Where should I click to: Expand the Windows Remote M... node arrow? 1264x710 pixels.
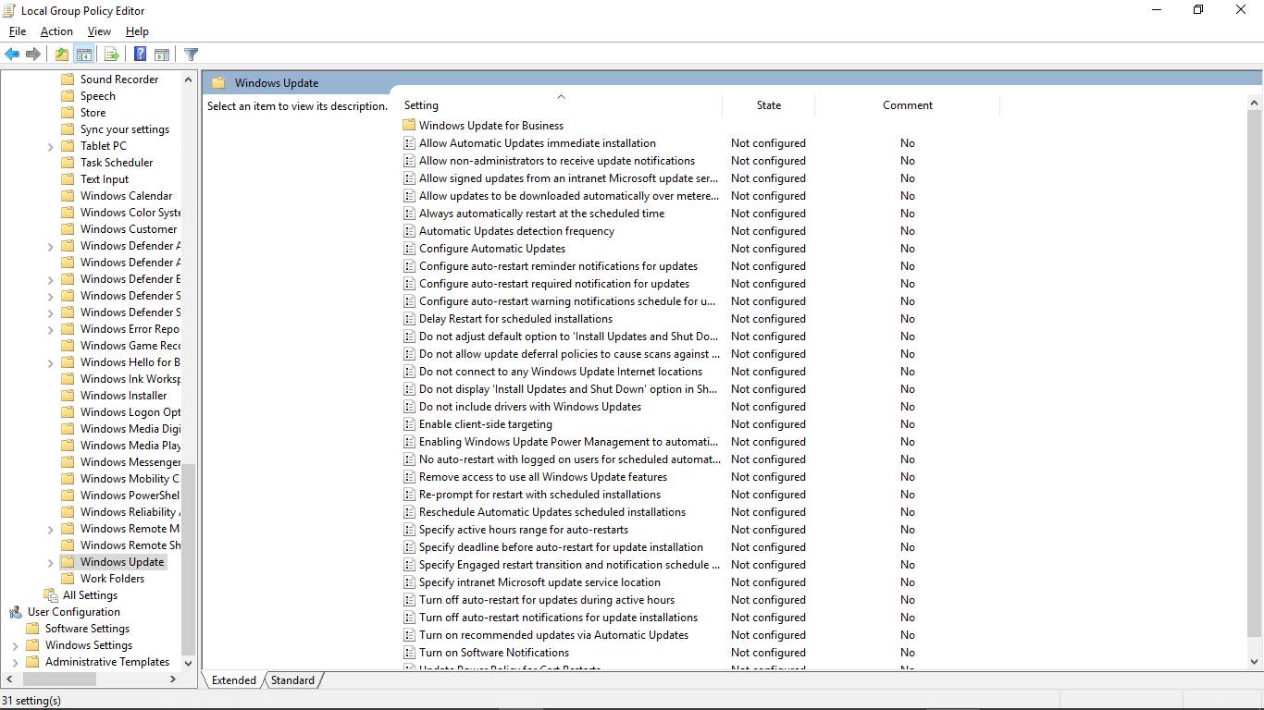pyautogui.click(x=50, y=529)
